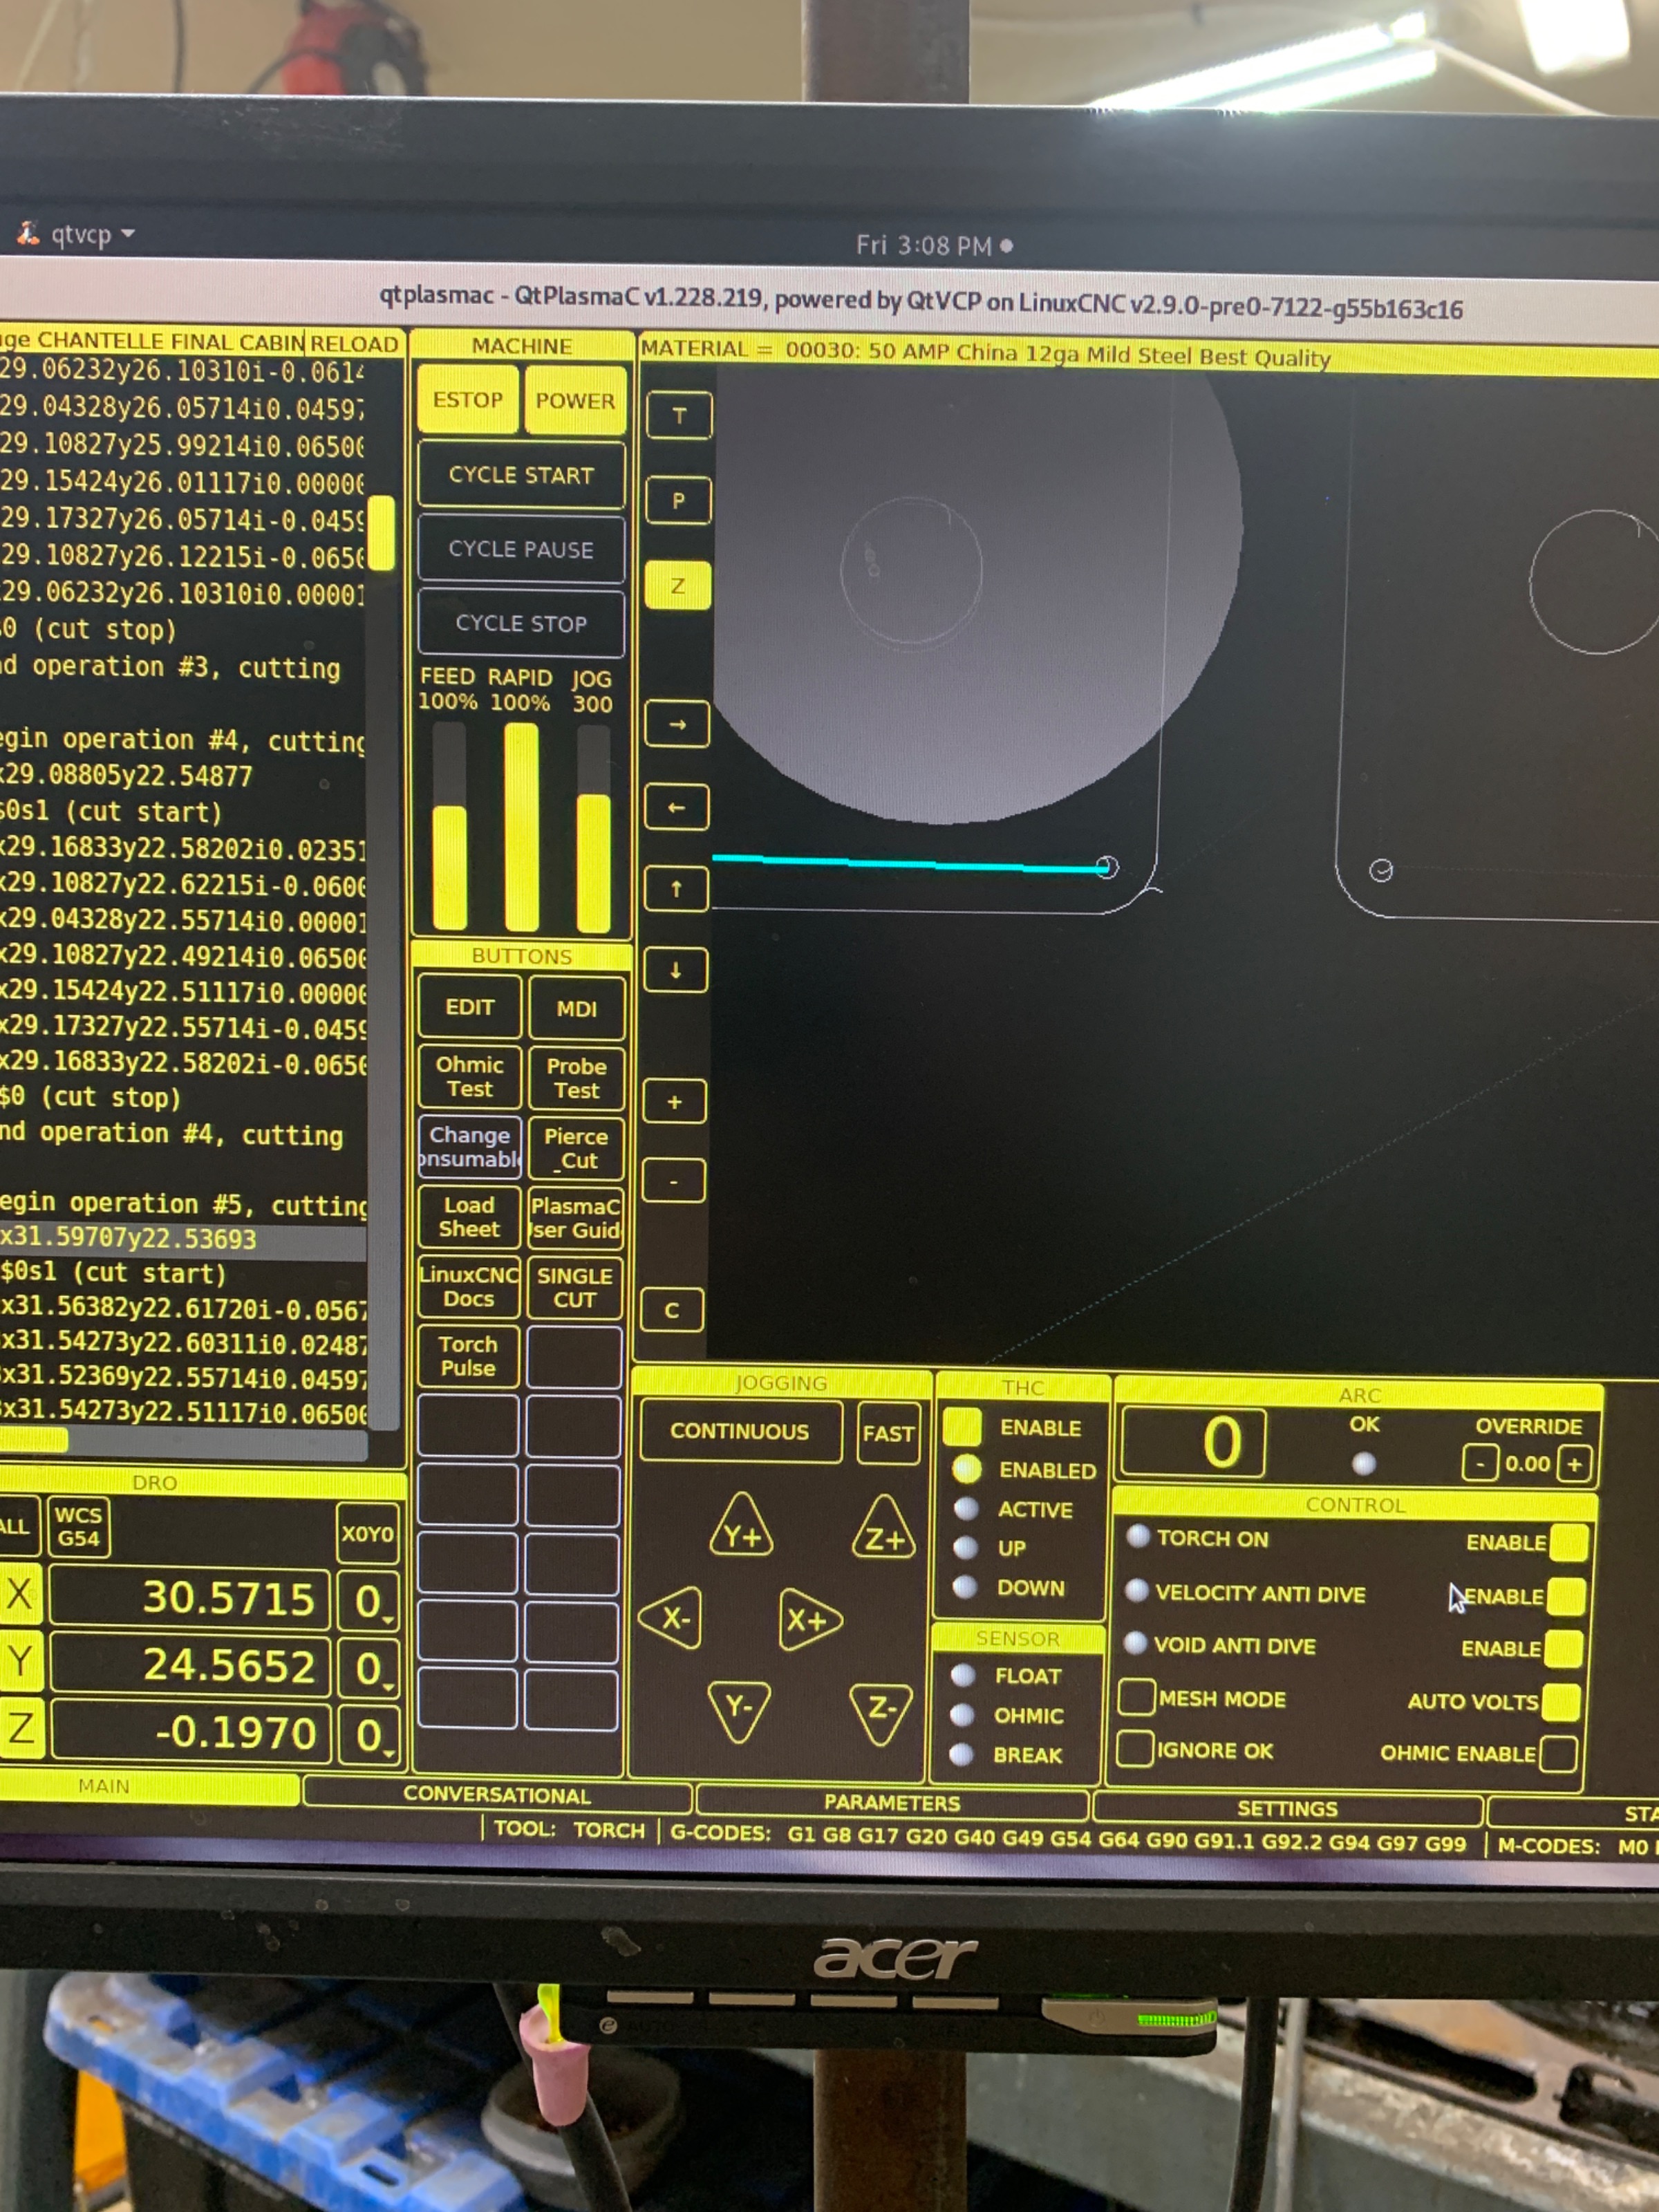Jog X+ arrow in jogging panel
This screenshot has width=1659, height=2212.
(x=809, y=1619)
